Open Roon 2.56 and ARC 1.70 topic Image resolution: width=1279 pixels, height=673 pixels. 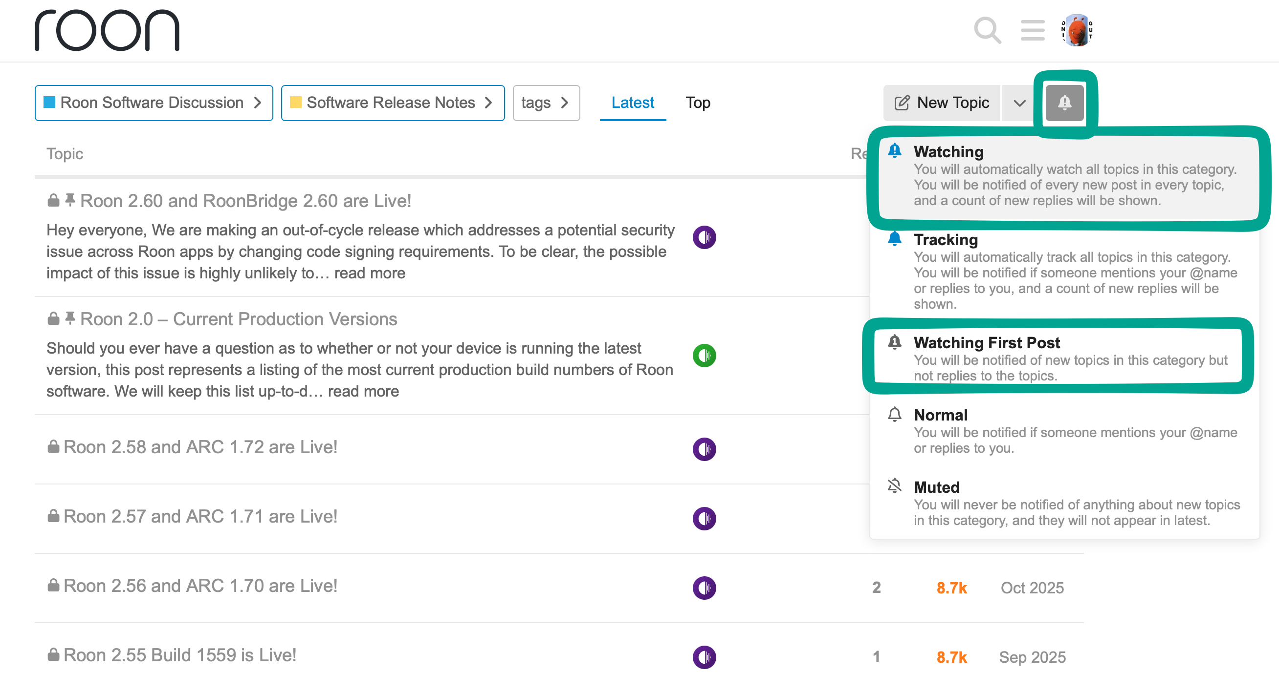200,586
